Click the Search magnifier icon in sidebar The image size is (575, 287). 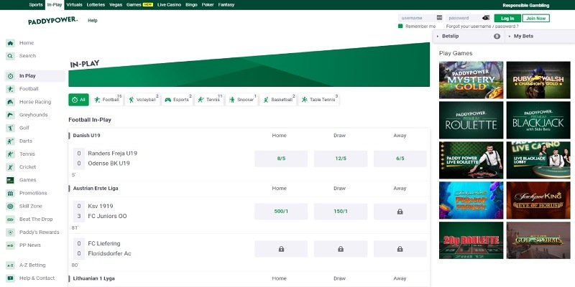[10, 56]
